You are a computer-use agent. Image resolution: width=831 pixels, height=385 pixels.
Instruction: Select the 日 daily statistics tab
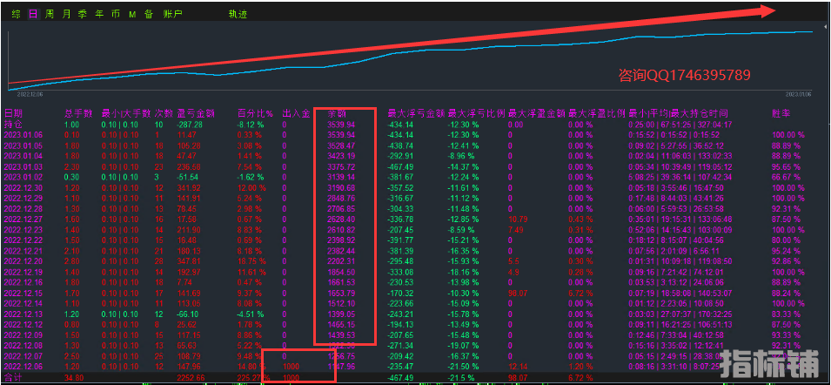32,15
